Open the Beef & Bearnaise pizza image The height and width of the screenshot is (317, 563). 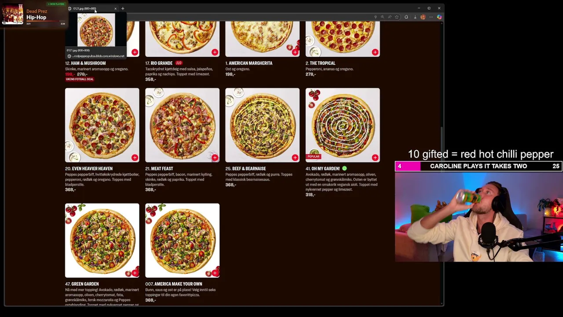(x=262, y=125)
